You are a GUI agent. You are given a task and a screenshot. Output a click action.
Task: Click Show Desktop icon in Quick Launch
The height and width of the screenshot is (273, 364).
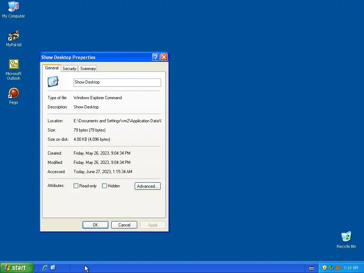tap(53, 268)
